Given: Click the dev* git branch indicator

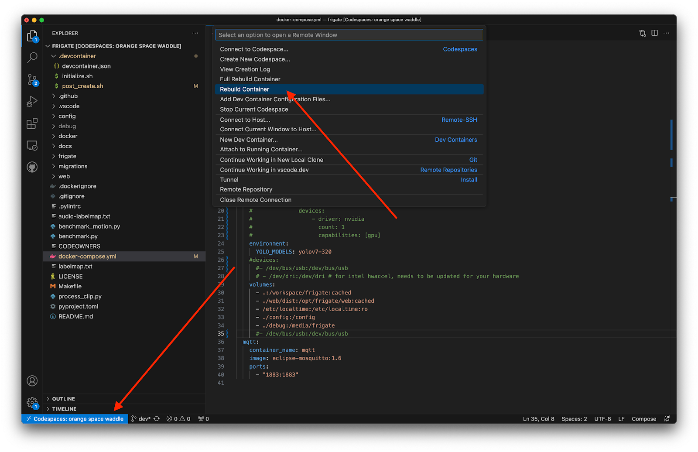Looking at the screenshot, I should (141, 419).
